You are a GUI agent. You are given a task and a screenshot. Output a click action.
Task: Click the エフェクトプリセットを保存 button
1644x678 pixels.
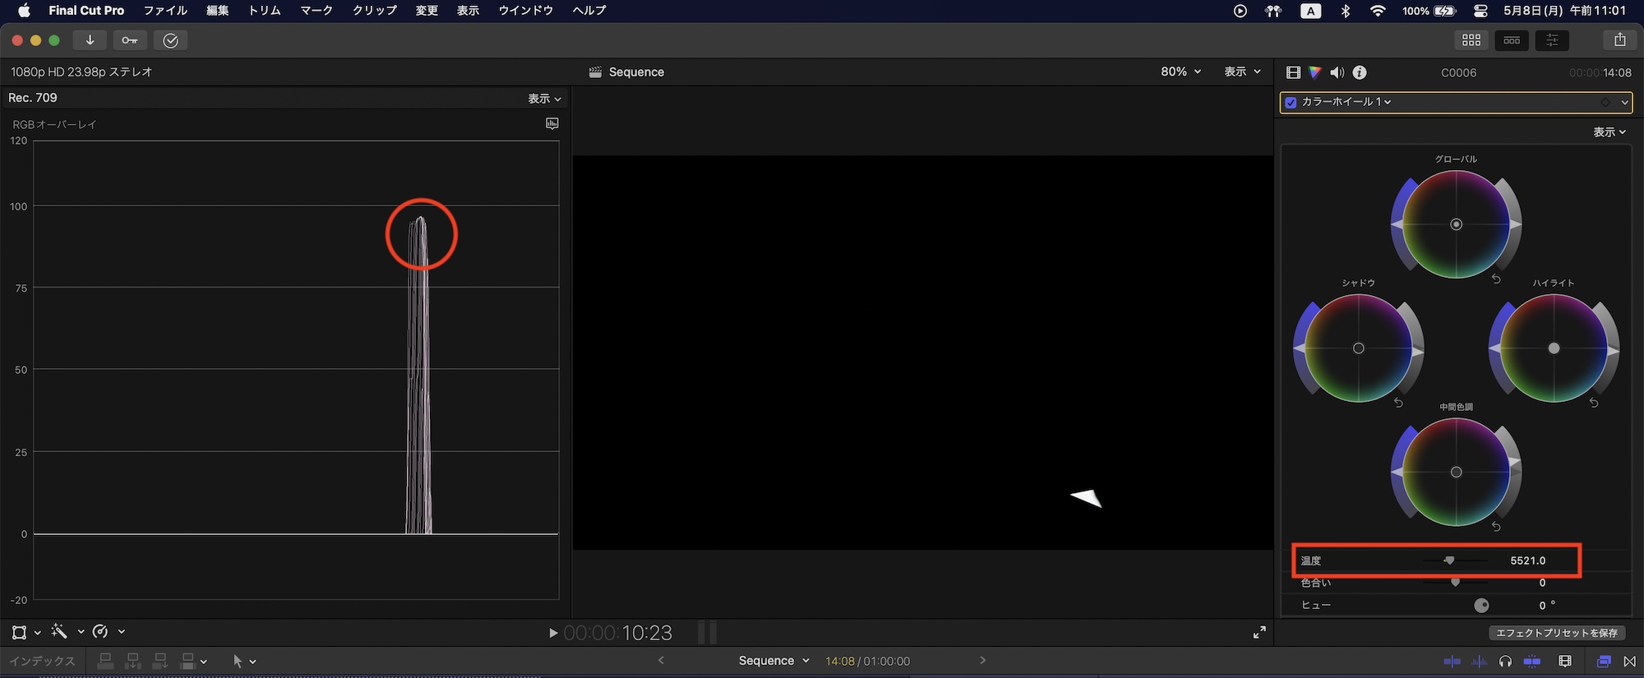point(1557,633)
